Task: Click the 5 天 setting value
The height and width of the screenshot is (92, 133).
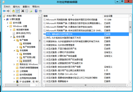Action: pyautogui.click(x=106, y=70)
